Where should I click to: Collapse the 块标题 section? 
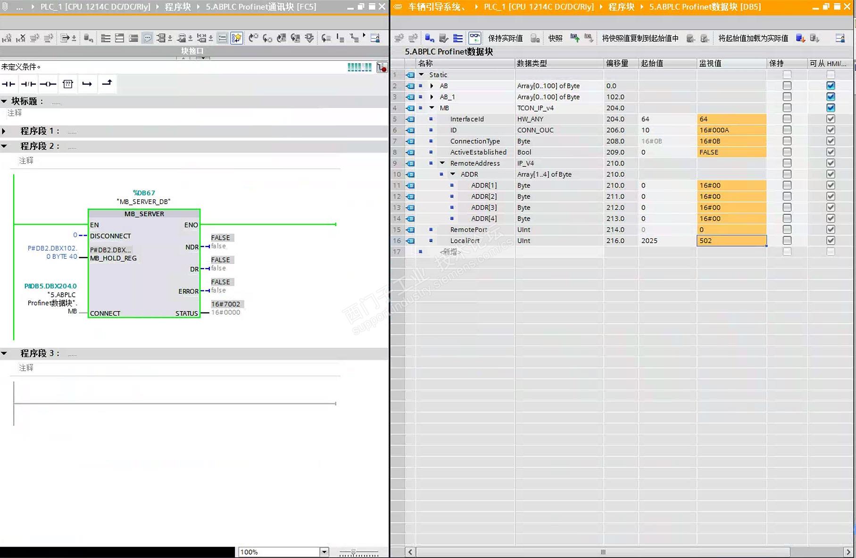click(x=4, y=101)
